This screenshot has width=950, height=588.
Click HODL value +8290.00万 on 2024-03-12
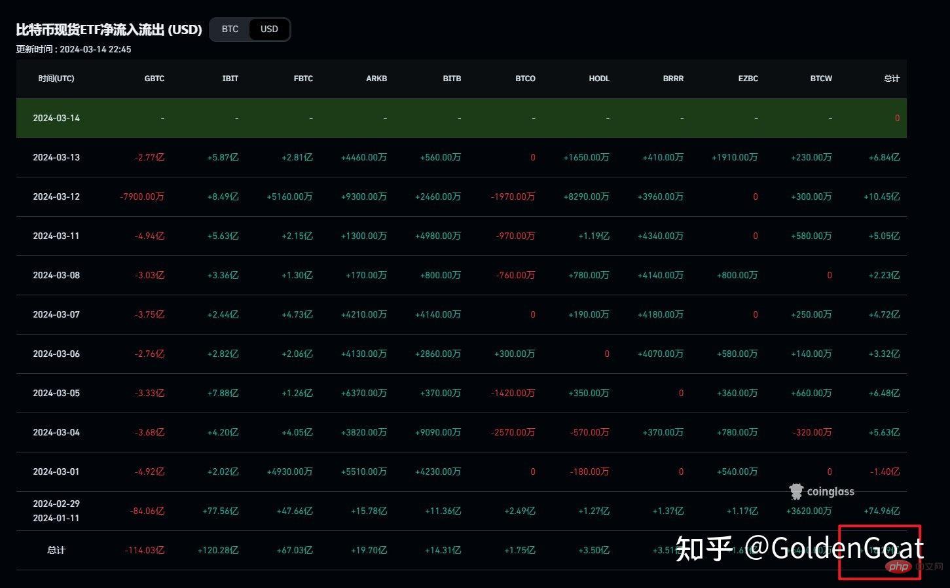click(587, 197)
